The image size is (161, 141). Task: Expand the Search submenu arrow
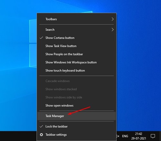click(x=112, y=30)
